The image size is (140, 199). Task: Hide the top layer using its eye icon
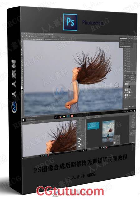tap(124, 84)
